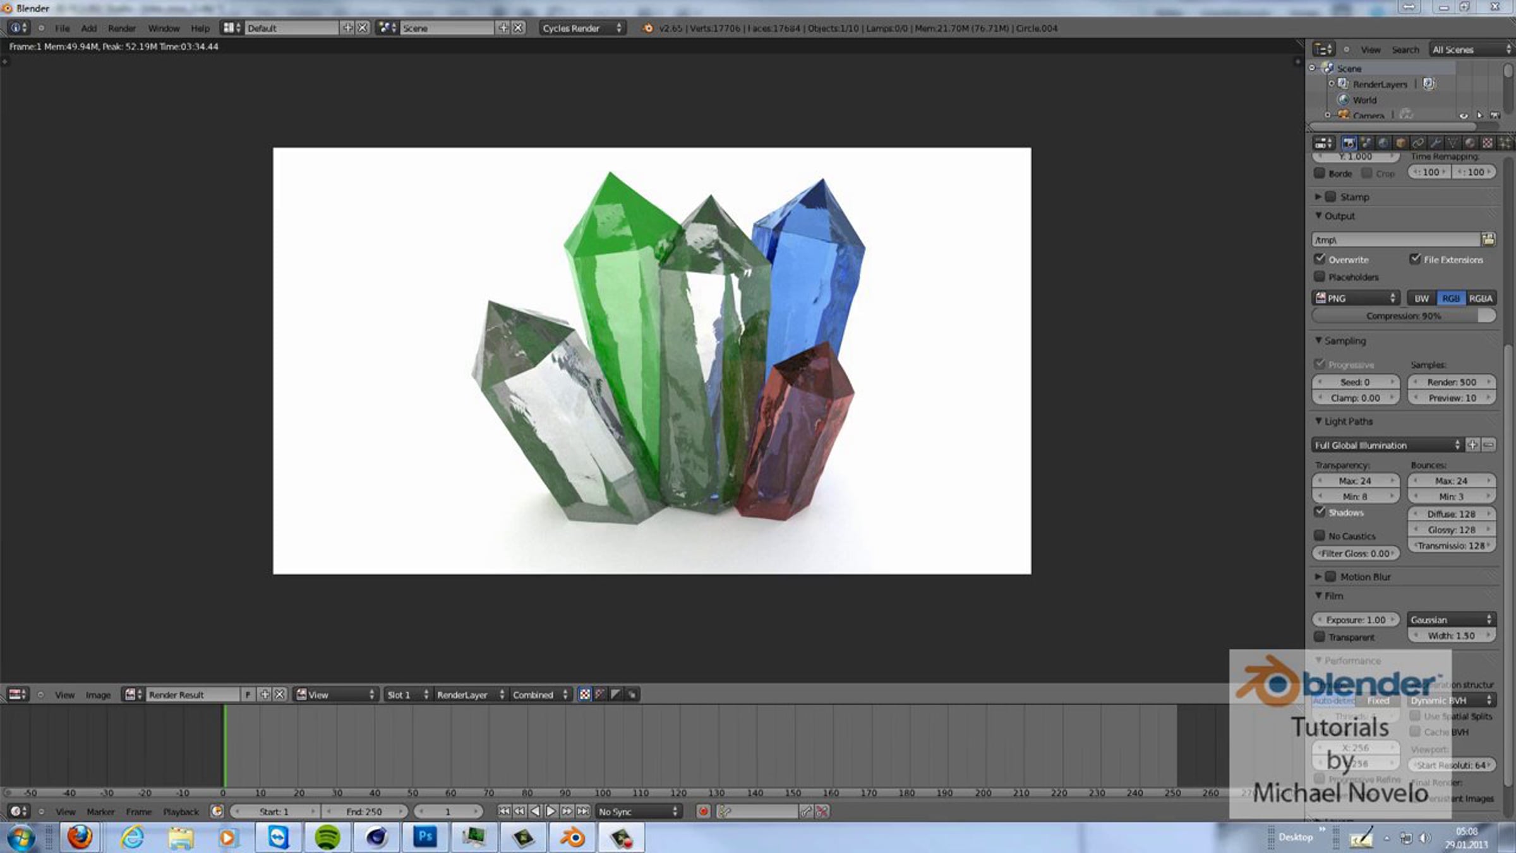Enable the No Caustics checkbox

coord(1320,535)
